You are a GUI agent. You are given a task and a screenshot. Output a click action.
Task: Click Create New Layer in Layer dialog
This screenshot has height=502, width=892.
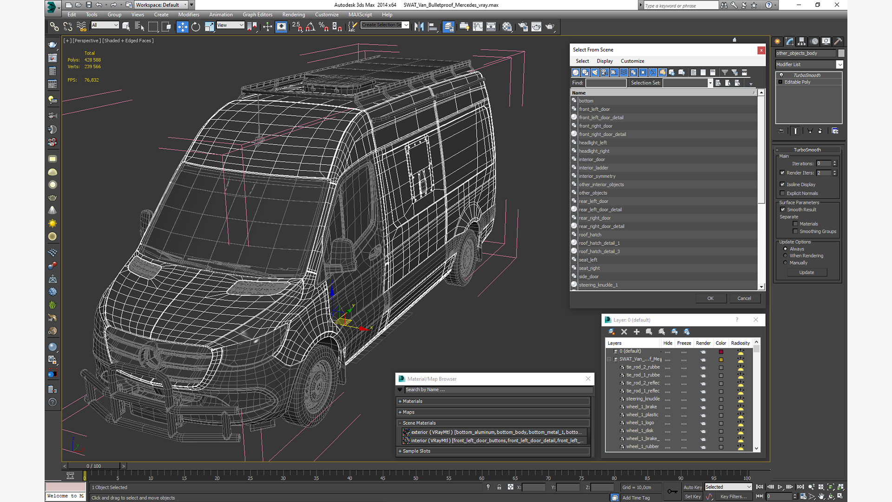611,332
